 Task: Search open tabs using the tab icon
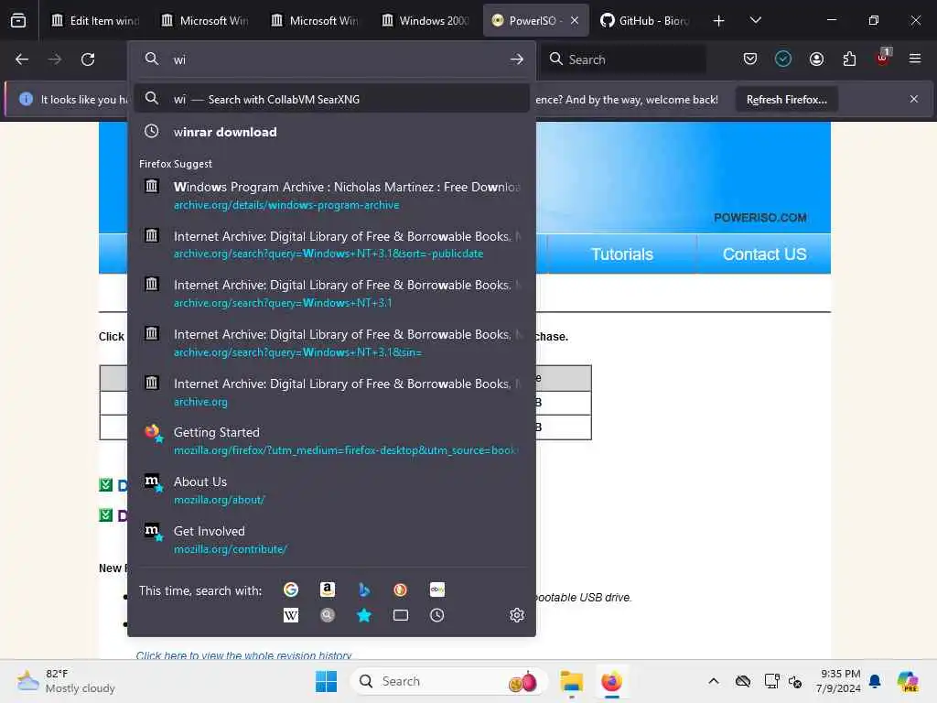[401, 615]
